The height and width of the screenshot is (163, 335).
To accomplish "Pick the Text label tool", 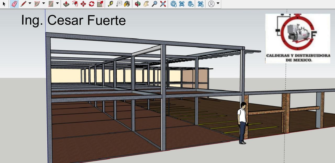I will click(x=119, y=4).
